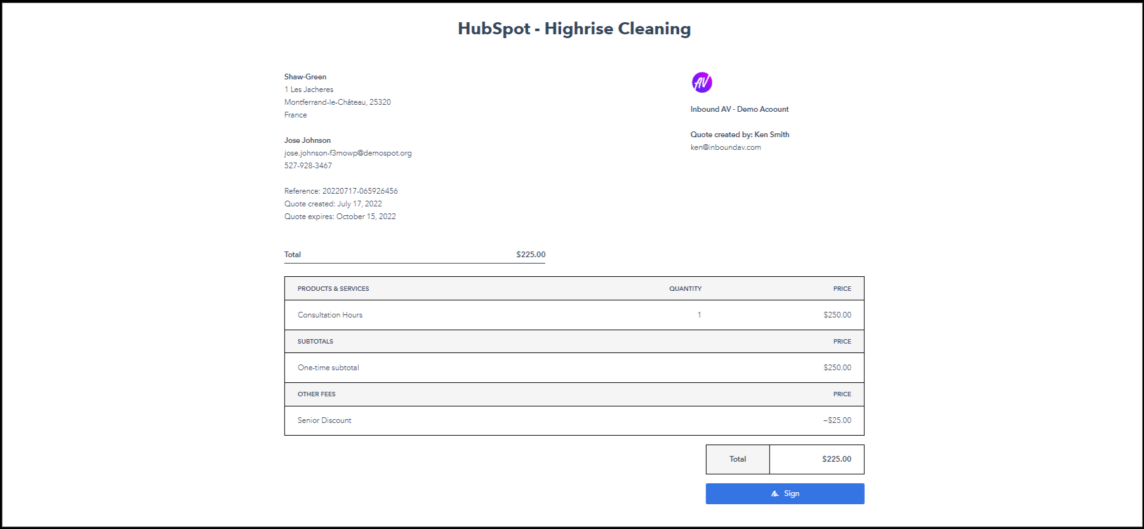Viewport: 1144px width, 529px height.
Task: Click the Consultation Hours line item
Action: click(x=330, y=315)
